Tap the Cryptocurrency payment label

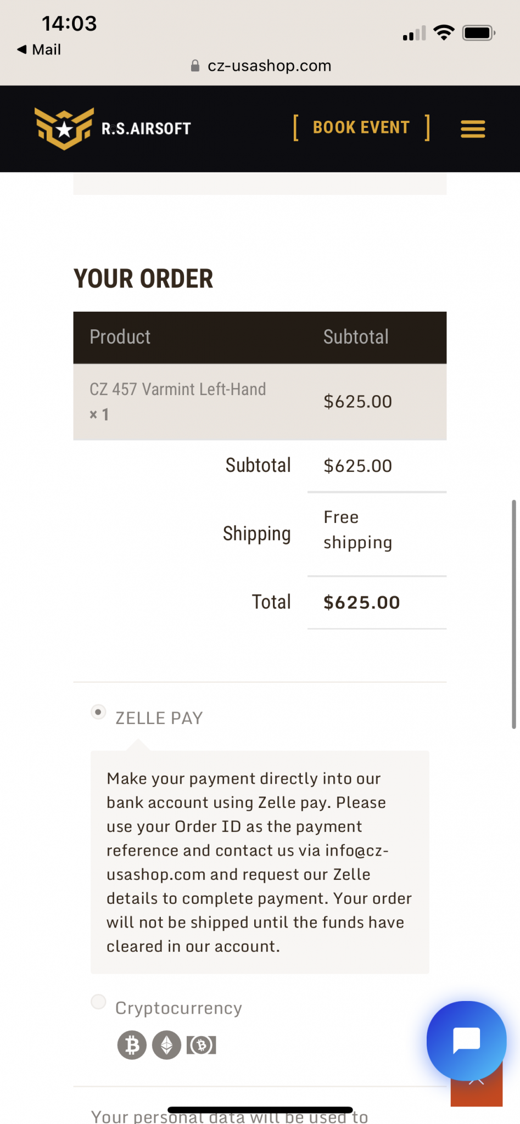pos(178,1008)
